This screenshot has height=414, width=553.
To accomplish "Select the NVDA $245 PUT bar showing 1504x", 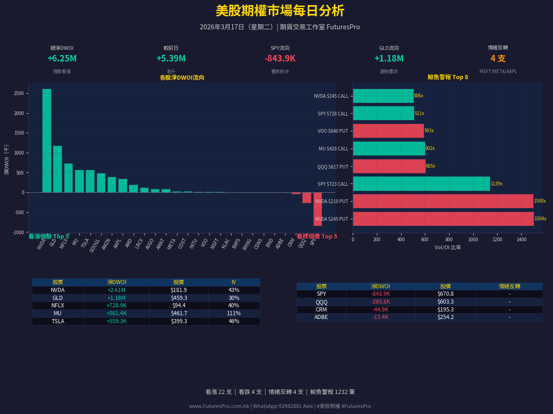I will (443, 218).
